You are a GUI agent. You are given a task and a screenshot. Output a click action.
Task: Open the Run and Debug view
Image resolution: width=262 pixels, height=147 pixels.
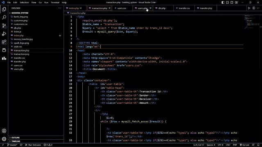(4, 33)
